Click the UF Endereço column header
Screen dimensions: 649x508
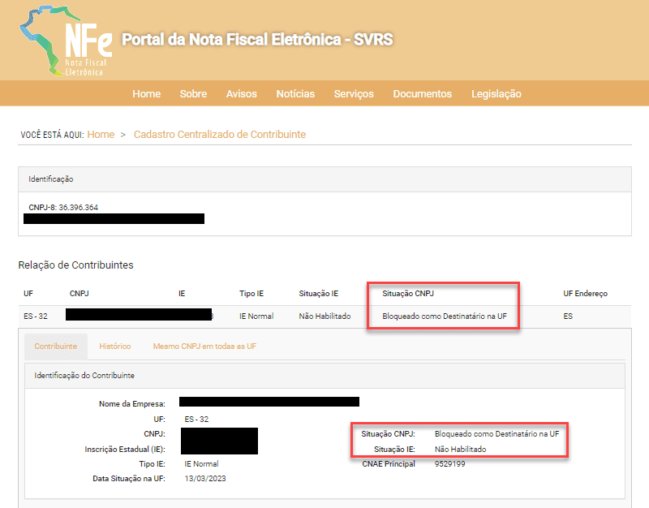[585, 294]
